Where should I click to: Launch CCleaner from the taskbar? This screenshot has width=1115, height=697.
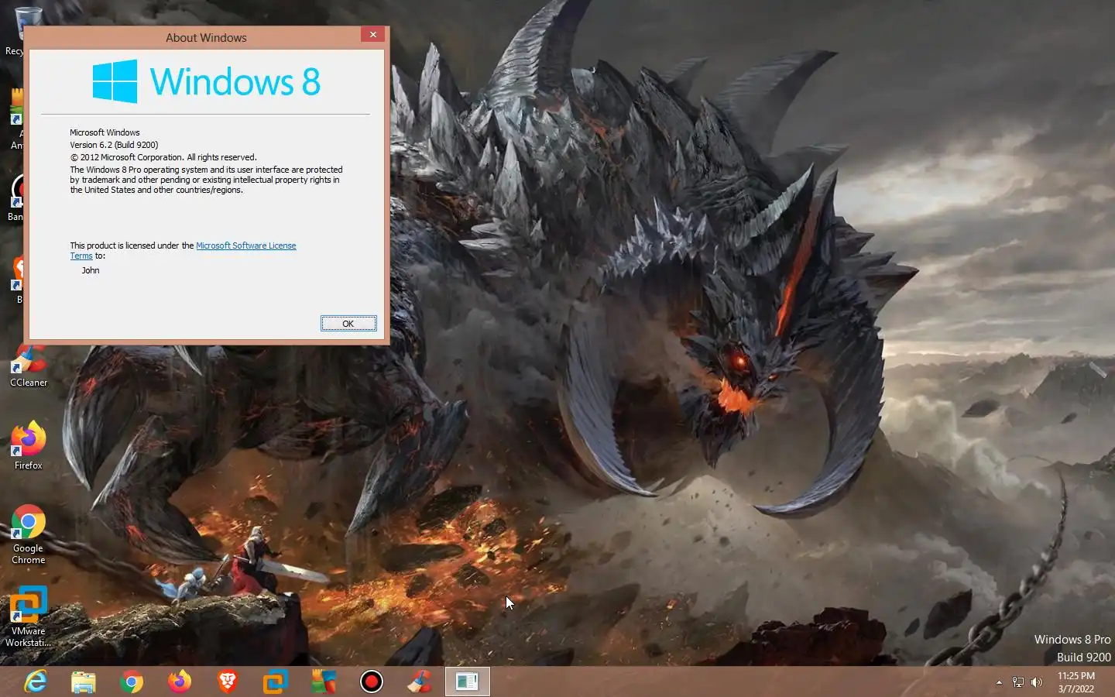coord(420,682)
